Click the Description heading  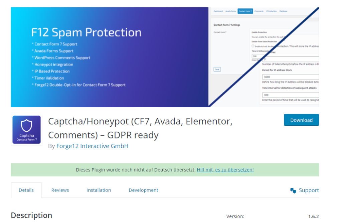[x=31, y=215]
